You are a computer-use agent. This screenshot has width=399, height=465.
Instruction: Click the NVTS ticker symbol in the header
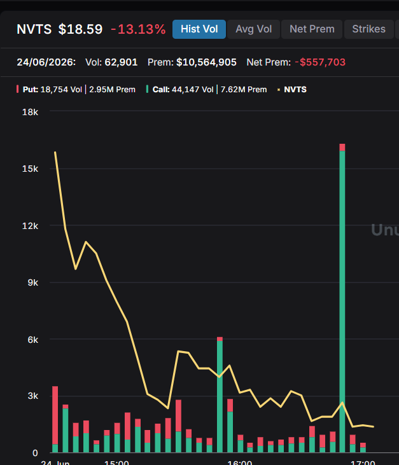point(34,29)
